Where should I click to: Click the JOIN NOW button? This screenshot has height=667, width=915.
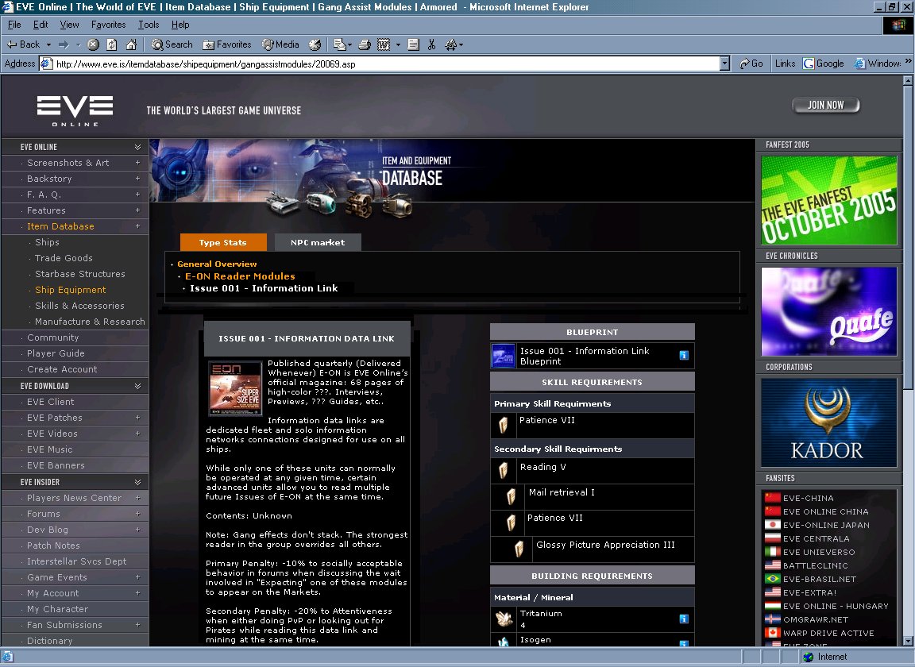click(x=826, y=105)
